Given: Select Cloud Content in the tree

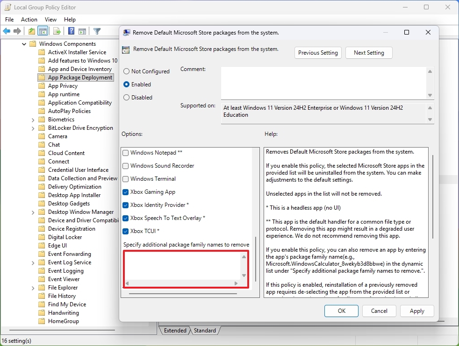Looking at the screenshot, I should tap(66, 153).
